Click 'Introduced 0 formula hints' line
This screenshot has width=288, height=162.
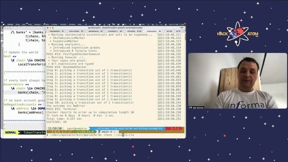[73, 51]
